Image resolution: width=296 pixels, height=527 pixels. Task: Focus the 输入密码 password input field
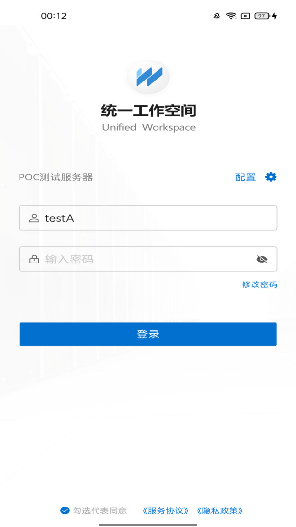[x=148, y=259]
